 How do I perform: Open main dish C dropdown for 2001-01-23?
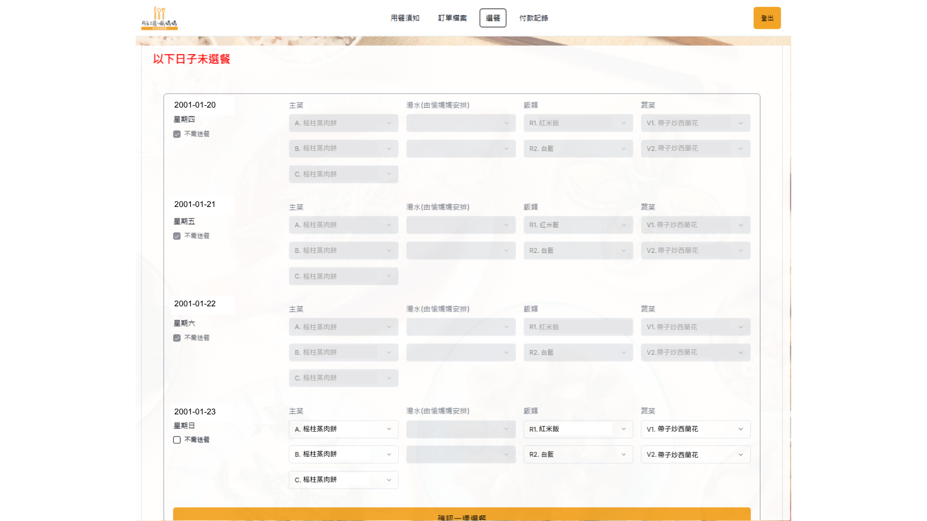343,480
